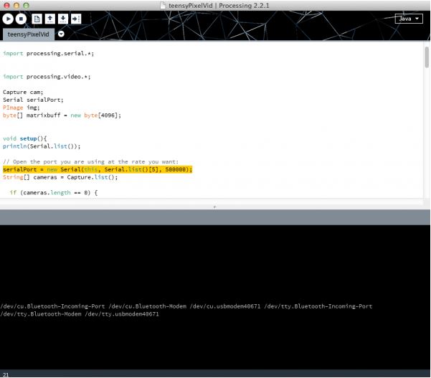Screen dimensions: 431x378
Task: Click the Export Application icon
Action: pyautogui.click(x=77, y=19)
